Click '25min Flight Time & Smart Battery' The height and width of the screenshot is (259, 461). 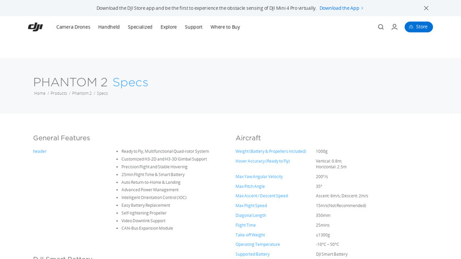153,174
